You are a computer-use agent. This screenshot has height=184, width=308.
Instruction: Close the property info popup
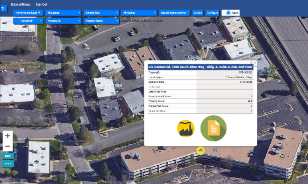click(x=254, y=63)
